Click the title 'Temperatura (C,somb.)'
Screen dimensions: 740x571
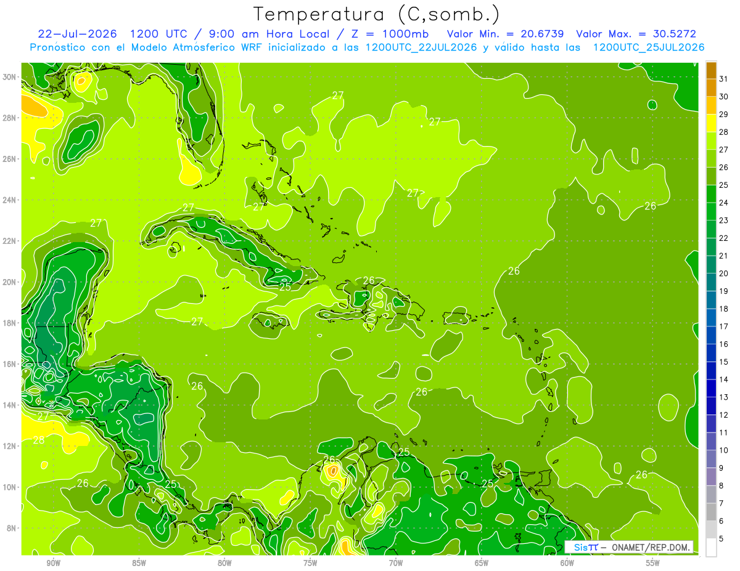point(376,14)
